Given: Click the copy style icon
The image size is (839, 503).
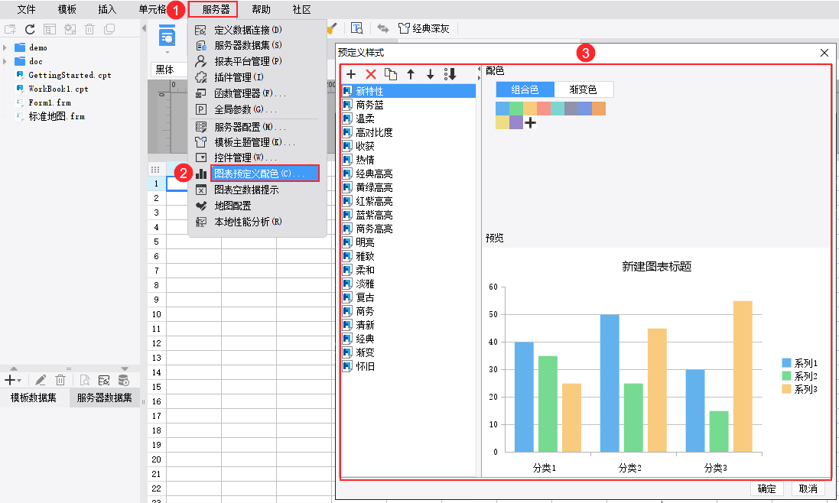Looking at the screenshot, I should 391,74.
